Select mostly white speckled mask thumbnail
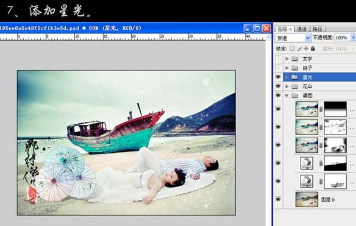 (335, 127)
